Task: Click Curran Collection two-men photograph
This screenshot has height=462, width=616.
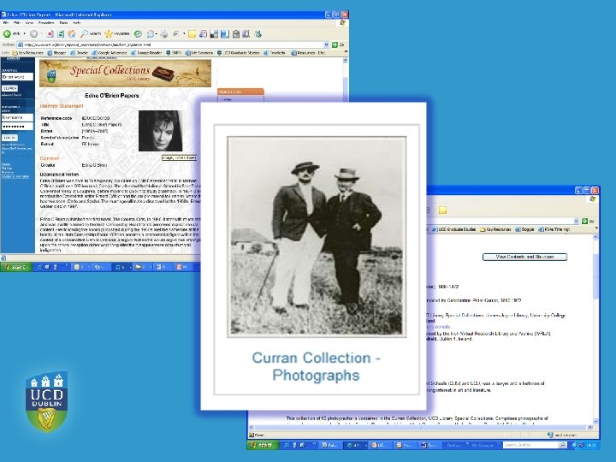Action: 317,237
